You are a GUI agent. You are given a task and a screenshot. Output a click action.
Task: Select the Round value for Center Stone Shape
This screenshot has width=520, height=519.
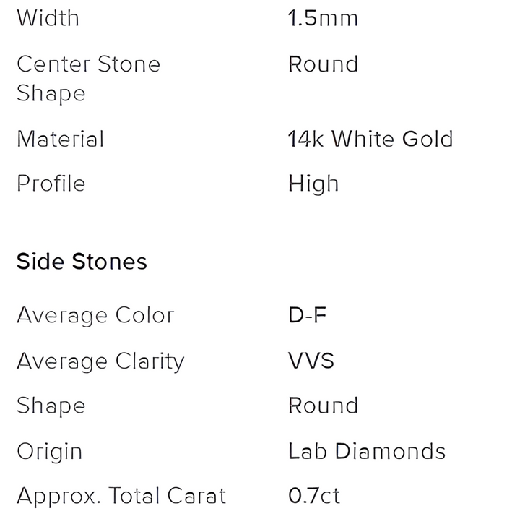[323, 64]
